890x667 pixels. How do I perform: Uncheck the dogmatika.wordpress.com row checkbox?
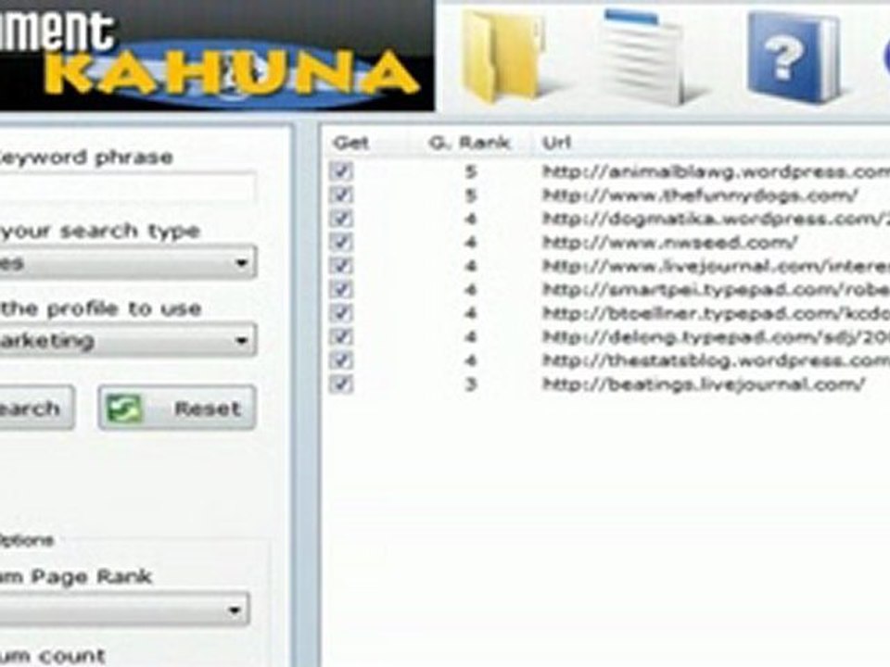pyautogui.click(x=341, y=219)
